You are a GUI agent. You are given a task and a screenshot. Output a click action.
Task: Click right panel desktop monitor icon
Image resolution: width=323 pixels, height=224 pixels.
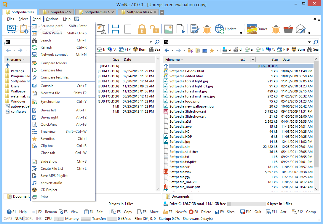[205, 50]
